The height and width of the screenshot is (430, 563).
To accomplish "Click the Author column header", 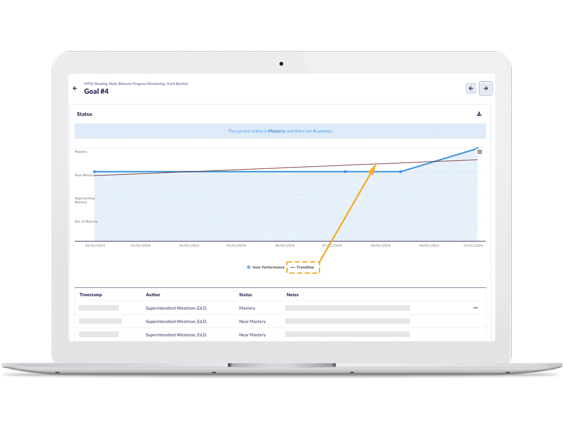I will point(153,295).
